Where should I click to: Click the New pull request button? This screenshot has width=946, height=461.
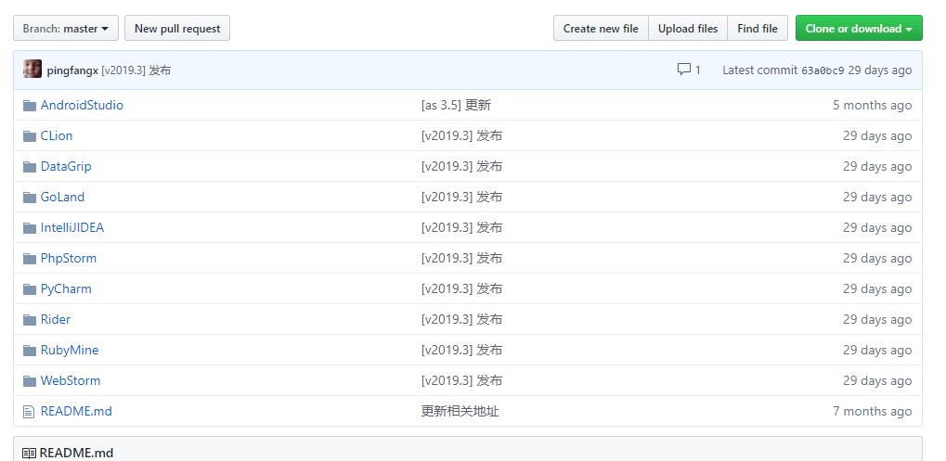(177, 29)
